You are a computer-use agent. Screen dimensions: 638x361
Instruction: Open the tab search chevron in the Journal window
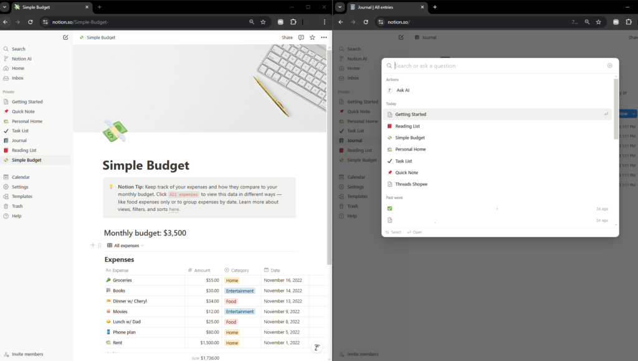340,7
